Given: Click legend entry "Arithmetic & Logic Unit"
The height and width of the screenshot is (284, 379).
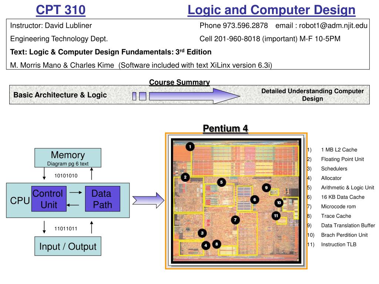Looking at the screenshot, I should pos(348,187).
